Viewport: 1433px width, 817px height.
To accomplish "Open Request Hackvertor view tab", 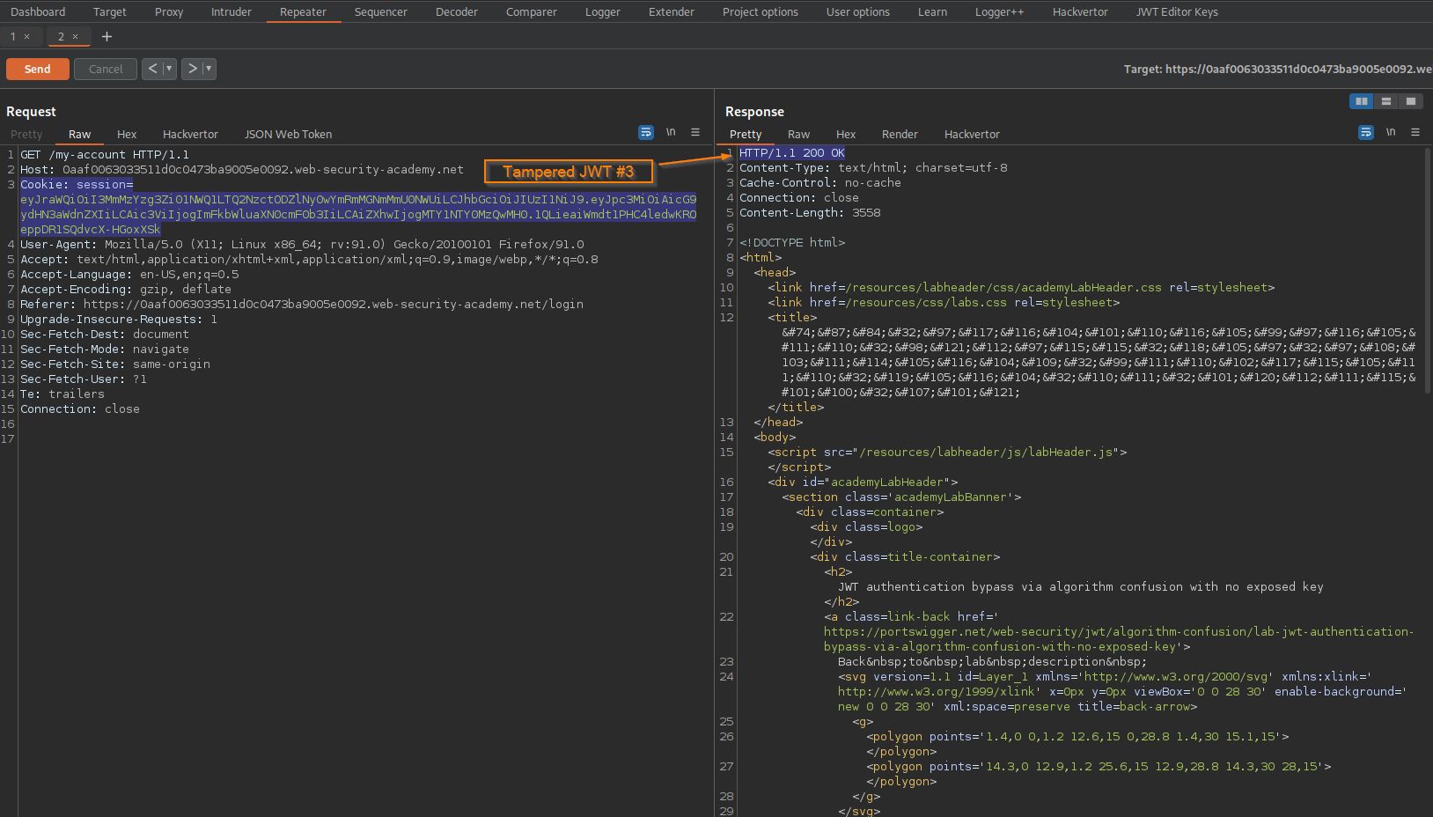I will click(x=190, y=134).
